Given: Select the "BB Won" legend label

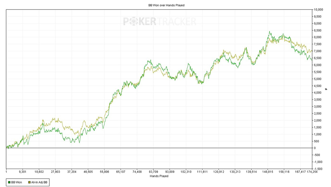Looking at the screenshot, I should tap(17, 182).
